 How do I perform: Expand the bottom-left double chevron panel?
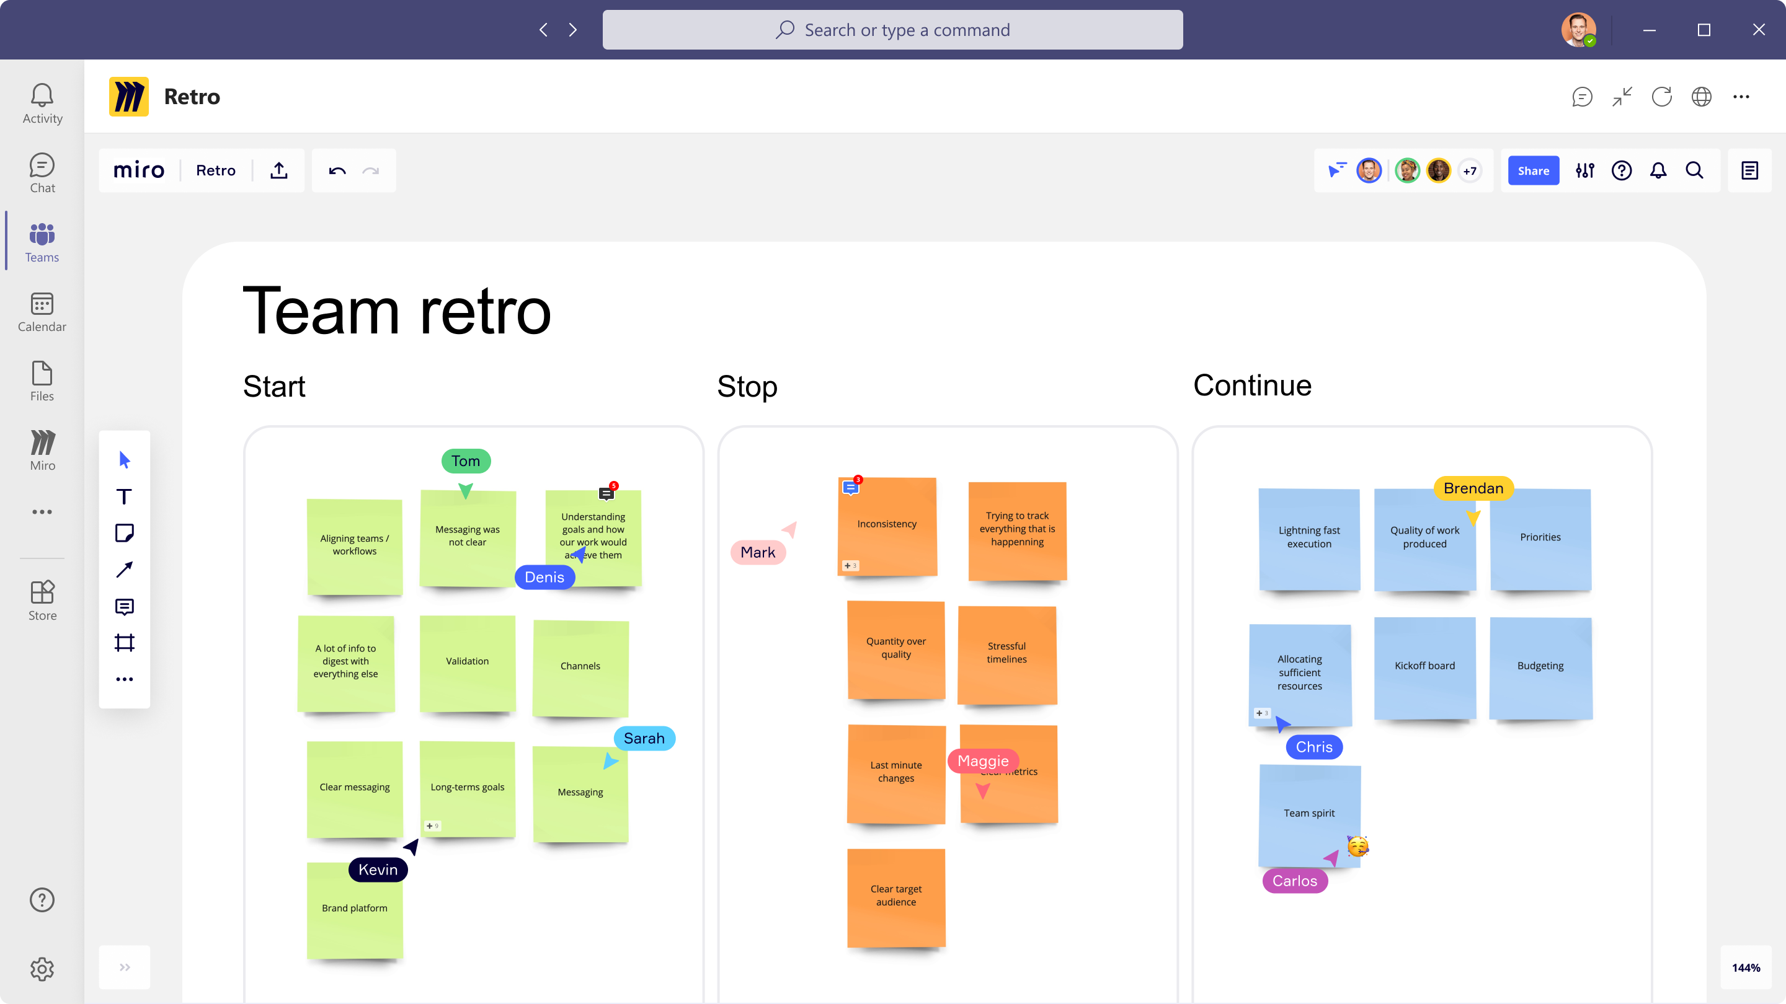(x=124, y=967)
